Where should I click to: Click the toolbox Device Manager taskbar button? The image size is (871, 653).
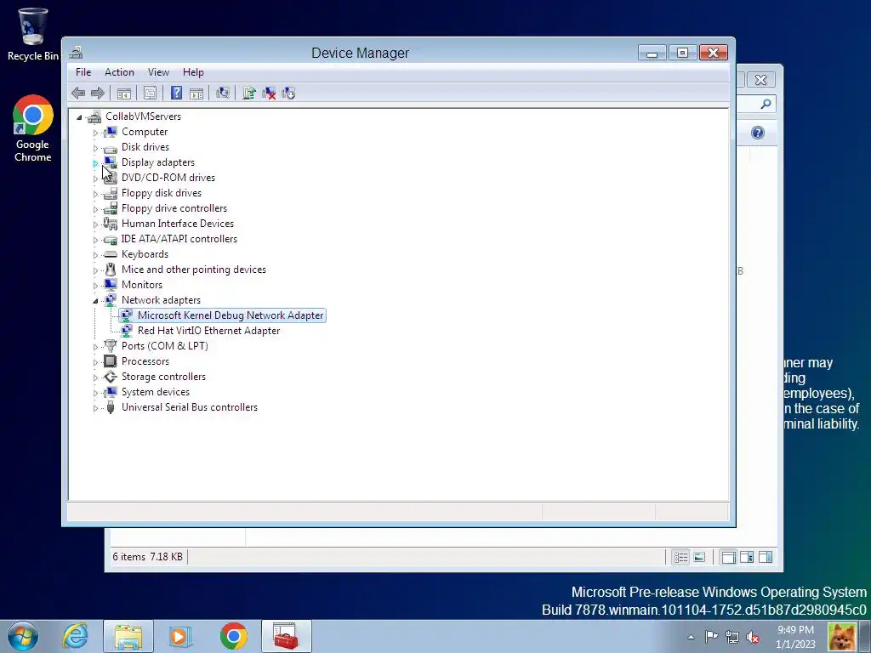pyautogui.click(x=286, y=636)
